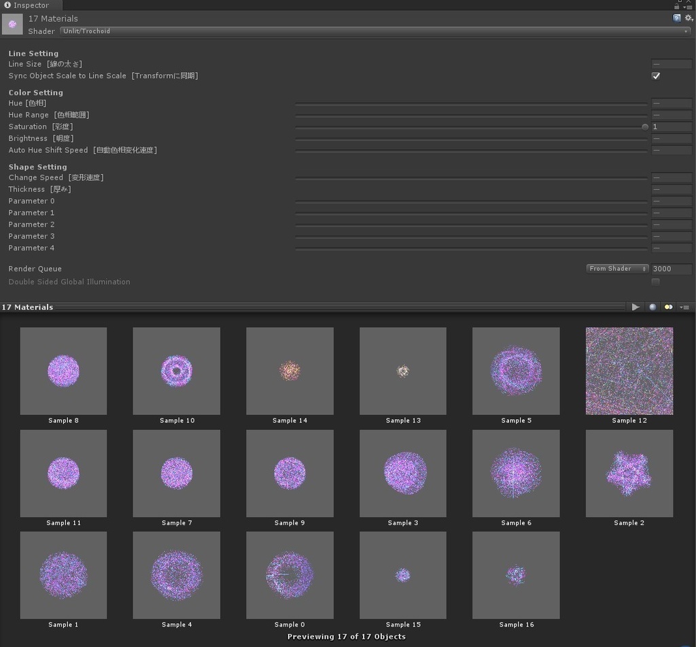
Task: Click the material preview icon beside 17 Materials
Action: click(x=12, y=24)
